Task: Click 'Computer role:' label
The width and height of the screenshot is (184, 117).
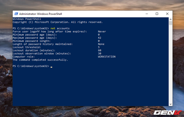Action: 24,57
